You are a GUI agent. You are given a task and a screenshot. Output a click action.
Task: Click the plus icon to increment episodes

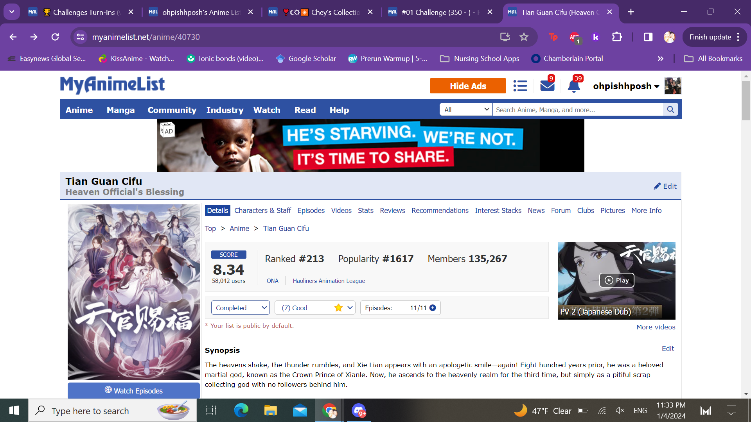(433, 308)
